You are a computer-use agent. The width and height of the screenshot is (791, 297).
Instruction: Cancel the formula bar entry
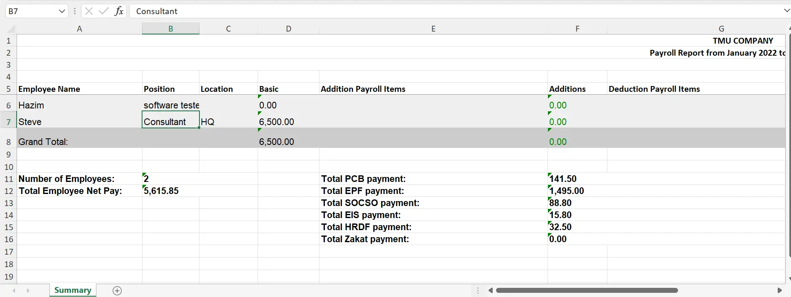(x=88, y=11)
